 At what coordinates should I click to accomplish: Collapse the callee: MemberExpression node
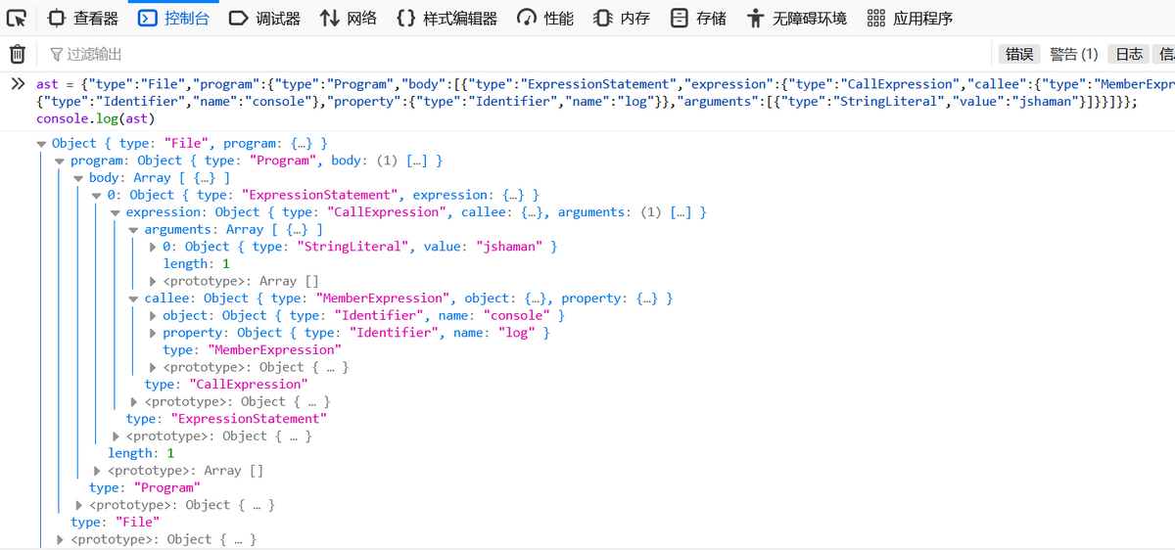pos(134,298)
